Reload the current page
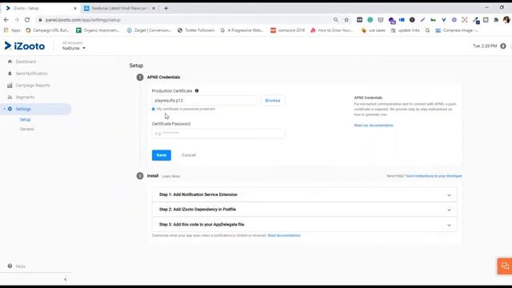The height and width of the screenshot is (288, 512). tap(27, 20)
